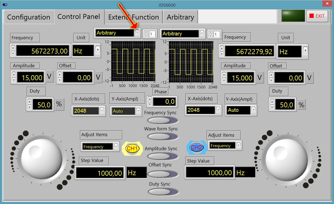Open CH2 X-Axis(dots) 2048 dropdown
The image size is (334, 204).
click(218, 110)
